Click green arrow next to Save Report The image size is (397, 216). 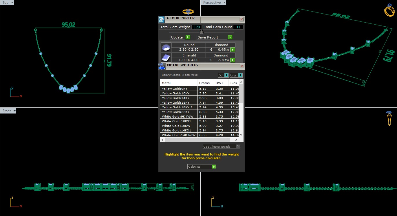click(x=230, y=37)
